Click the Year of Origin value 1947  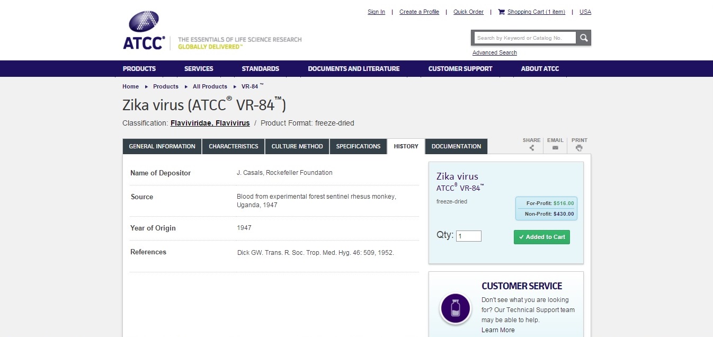[244, 228]
